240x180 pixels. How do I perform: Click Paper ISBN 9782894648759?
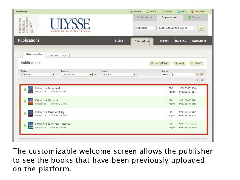pos(188,128)
